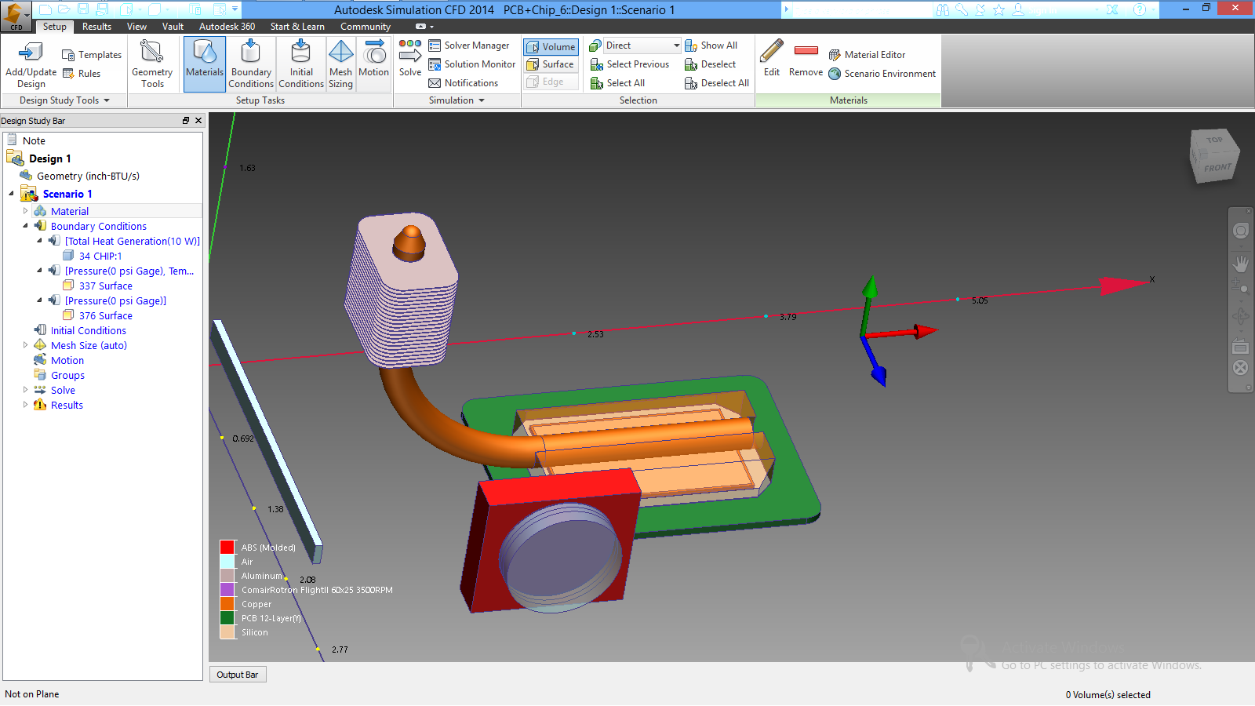
Task: Open the Start & Learn tab
Action: point(297,27)
